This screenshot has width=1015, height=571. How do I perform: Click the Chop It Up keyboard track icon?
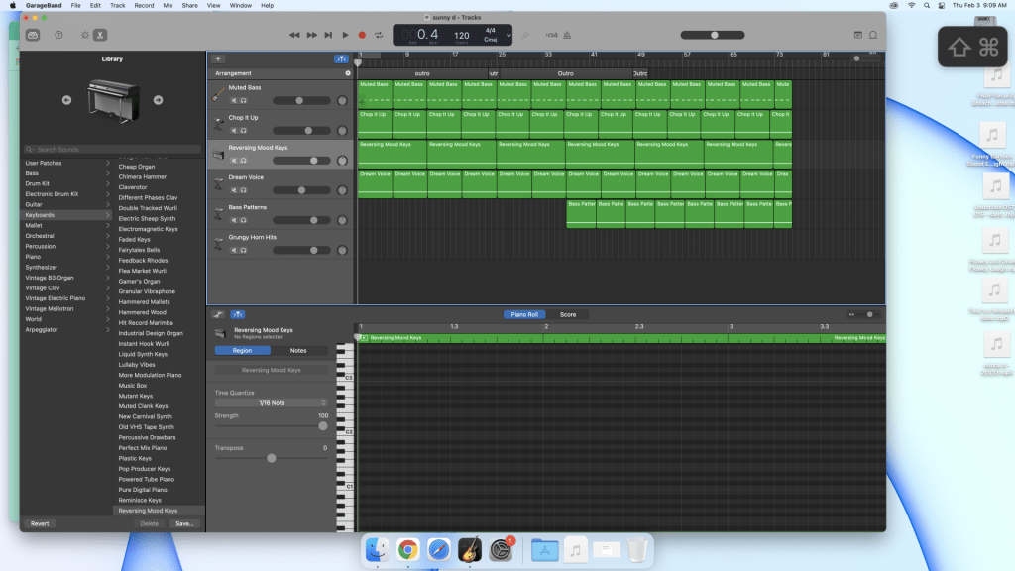[x=218, y=124]
